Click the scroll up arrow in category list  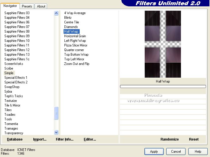coord(56,13)
